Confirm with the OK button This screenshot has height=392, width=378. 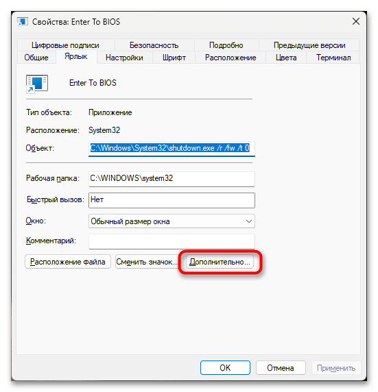[x=225, y=368]
